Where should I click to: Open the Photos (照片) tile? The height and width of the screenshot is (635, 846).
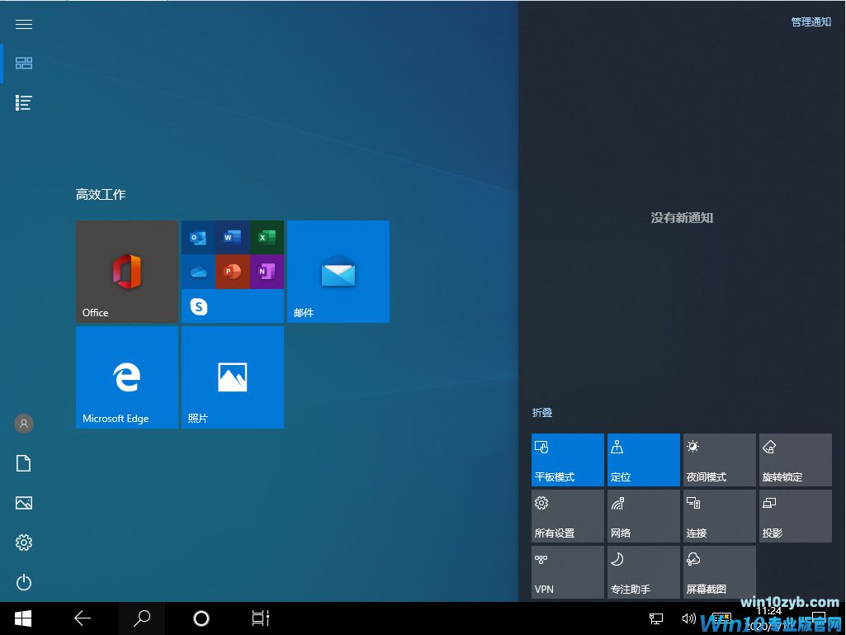[233, 377]
